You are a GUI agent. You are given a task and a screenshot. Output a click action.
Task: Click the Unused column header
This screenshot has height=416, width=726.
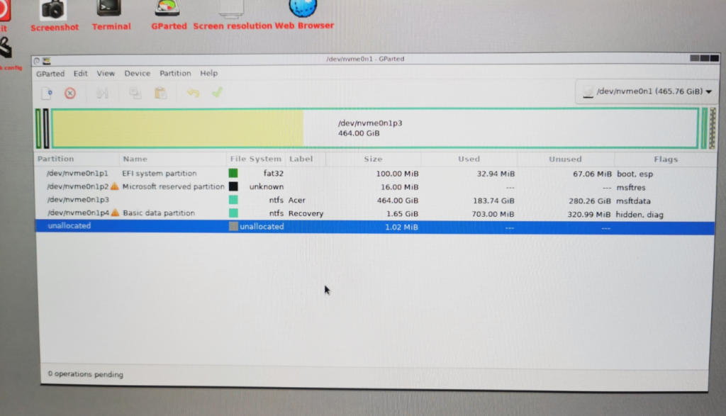pyautogui.click(x=565, y=159)
